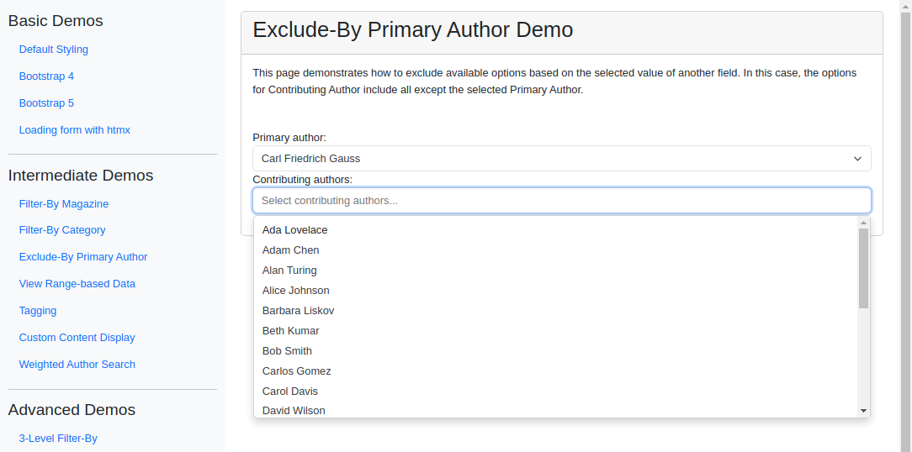The image size is (912, 452).
Task: Open the Primary author dropdown
Action: 562,159
